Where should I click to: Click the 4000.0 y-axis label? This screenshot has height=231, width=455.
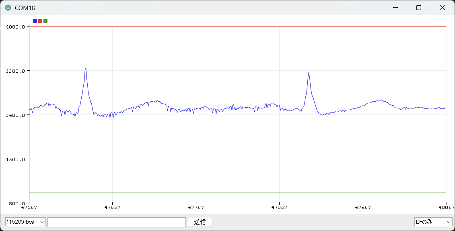pyautogui.click(x=16, y=27)
